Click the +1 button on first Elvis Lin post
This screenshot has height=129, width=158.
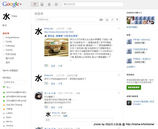pos(46,66)
